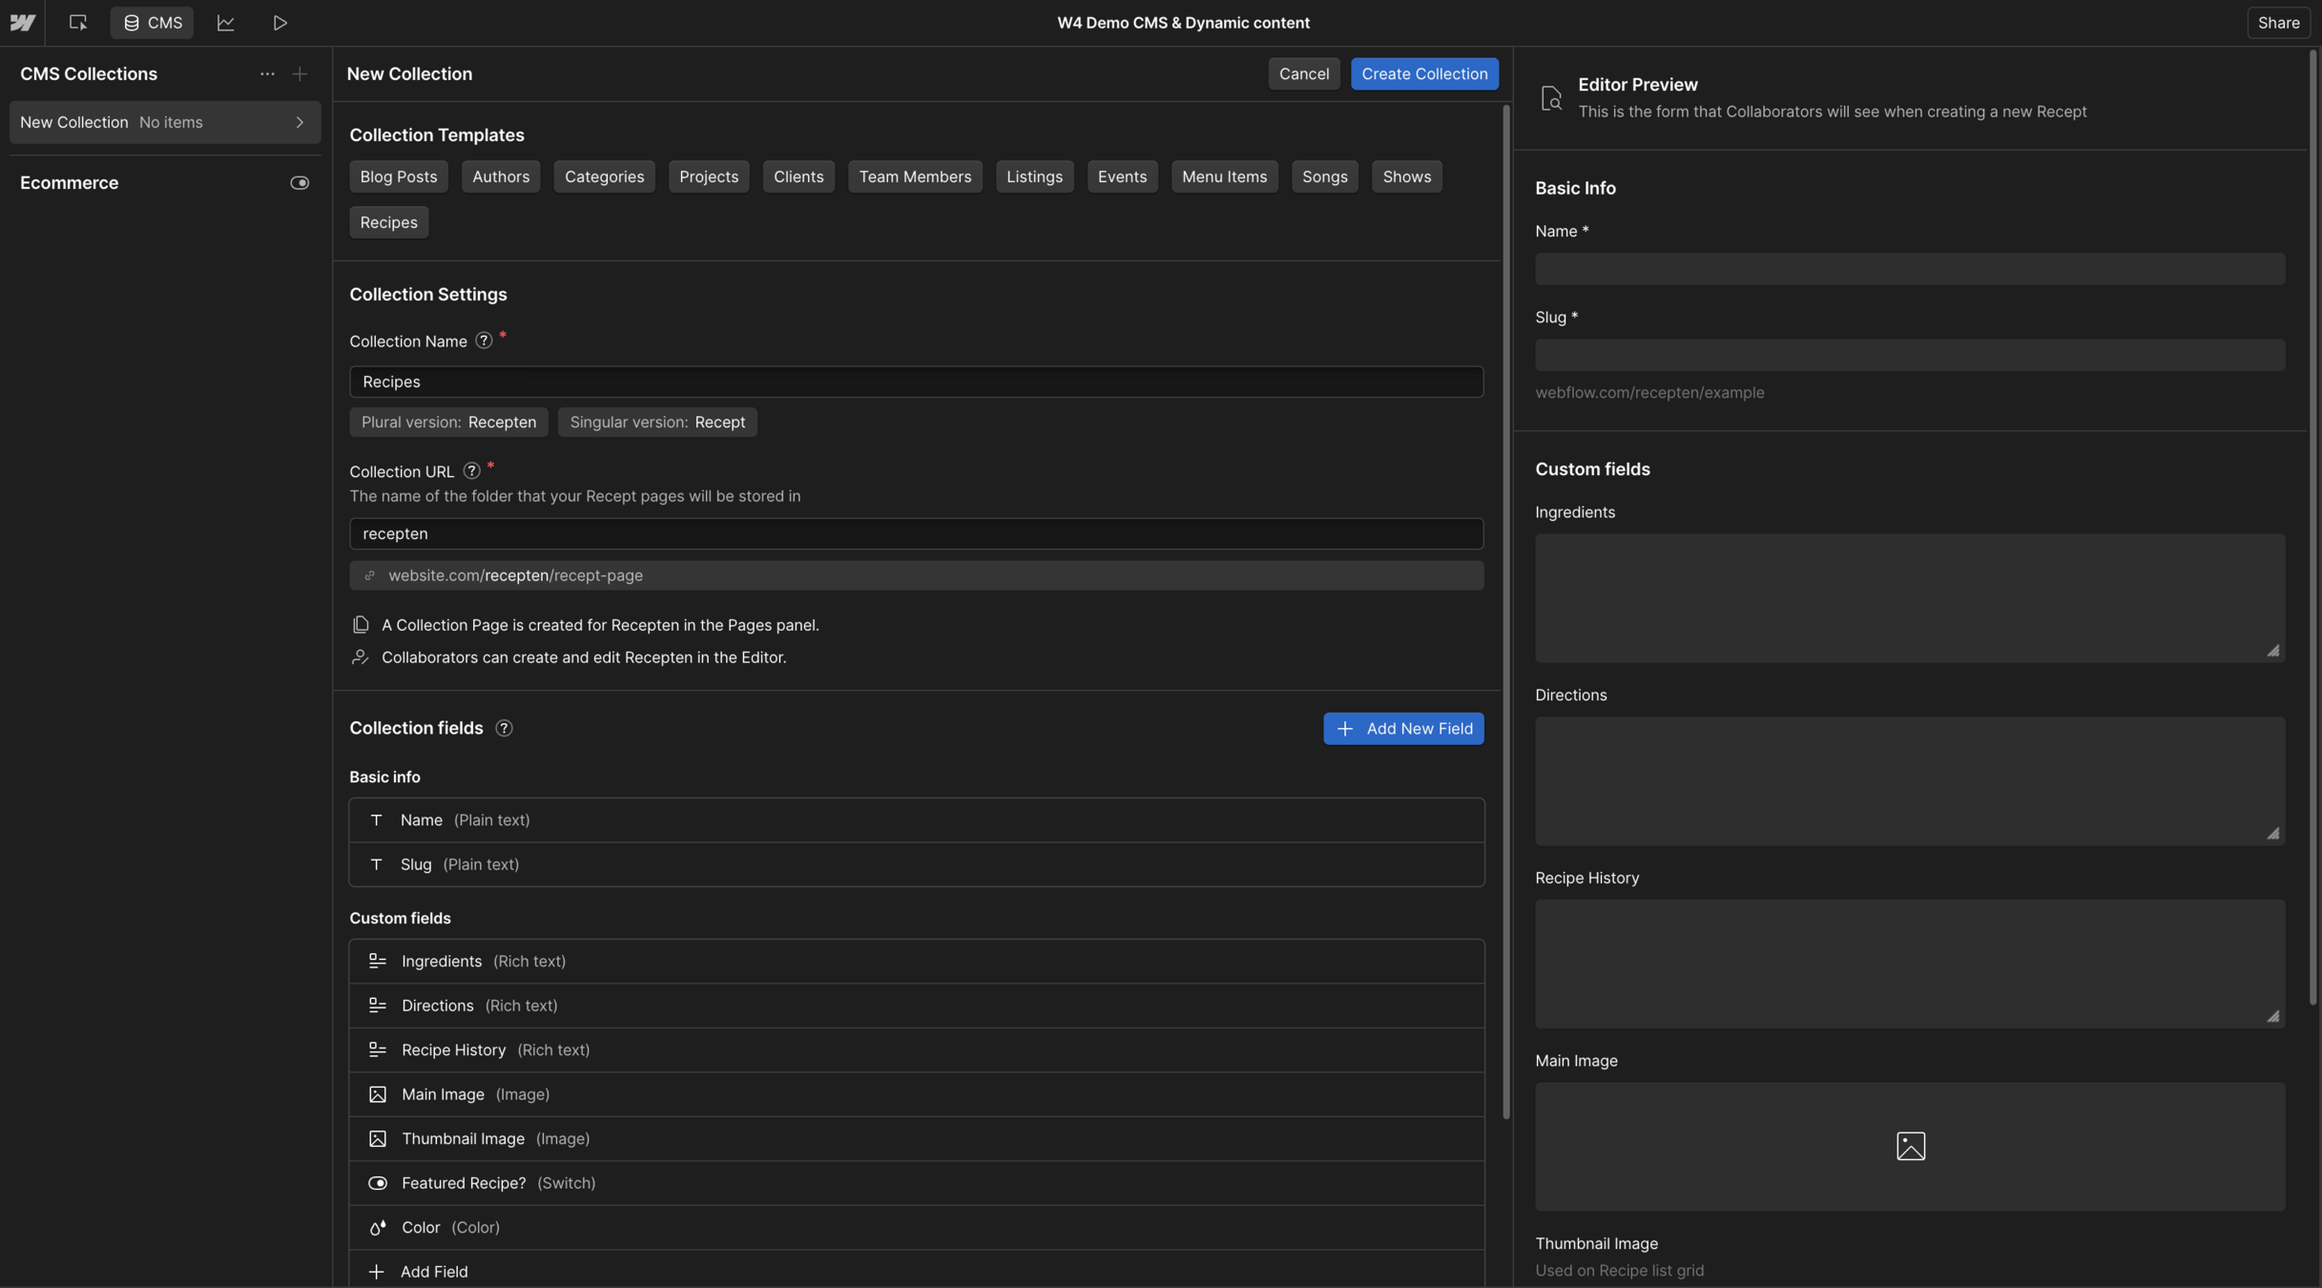Screen dimensions: 2322x1288
Task: Choose the Blog Posts collection template
Action: pos(398,177)
